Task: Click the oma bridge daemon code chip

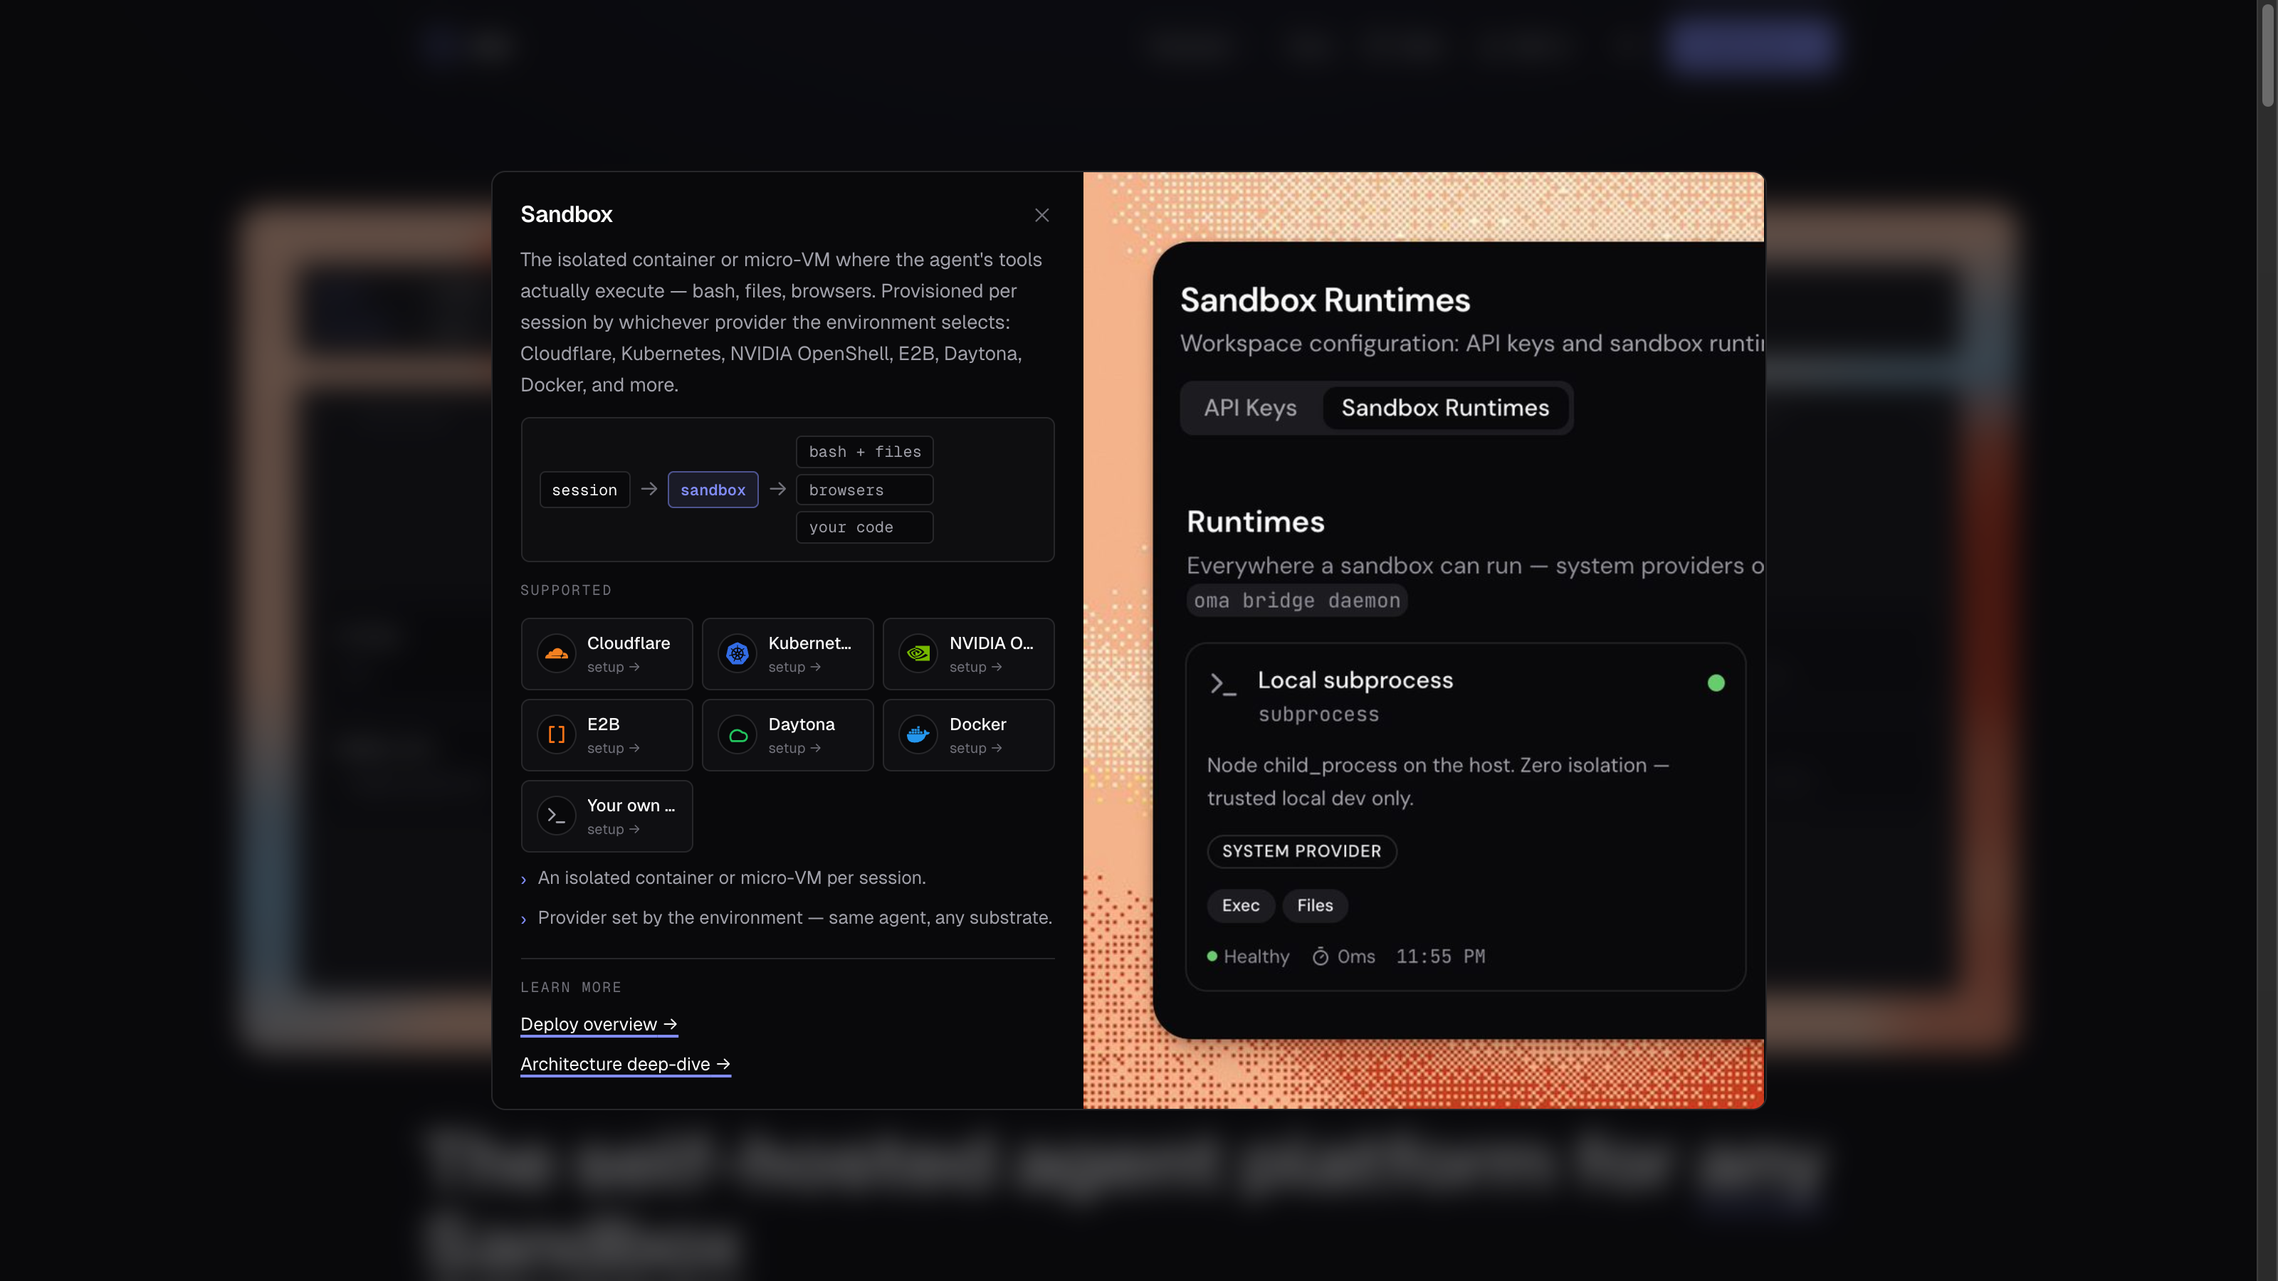Action: [x=1297, y=600]
